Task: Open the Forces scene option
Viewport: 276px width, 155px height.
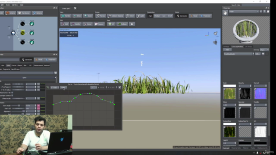Action: [x=100, y=16]
